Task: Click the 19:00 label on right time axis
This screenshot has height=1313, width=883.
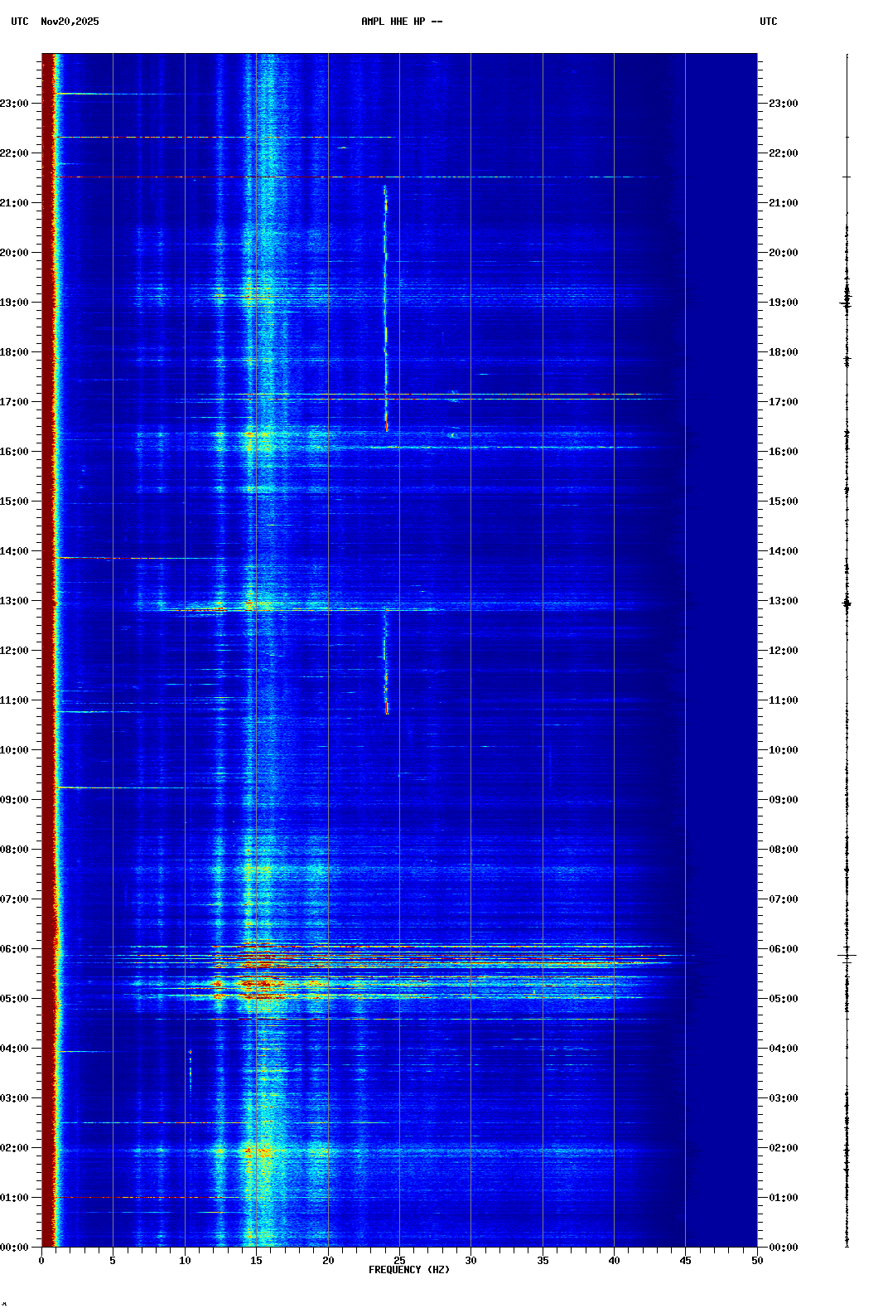Action: pyautogui.click(x=783, y=303)
